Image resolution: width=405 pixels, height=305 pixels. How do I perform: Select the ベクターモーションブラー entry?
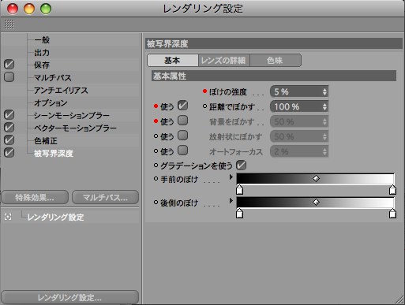(75, 128)
